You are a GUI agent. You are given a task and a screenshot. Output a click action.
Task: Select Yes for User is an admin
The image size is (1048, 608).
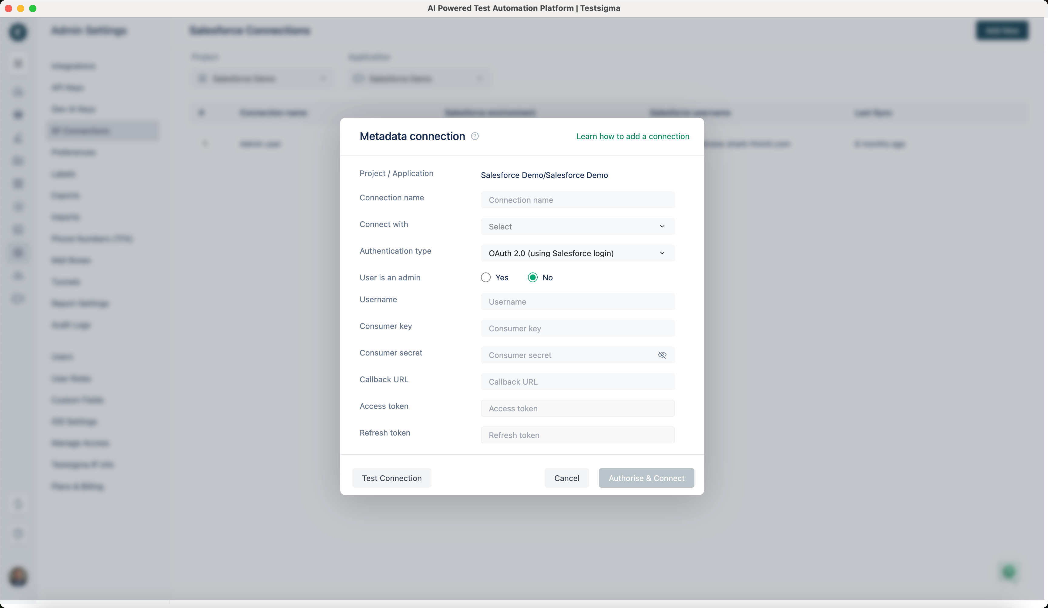point(485,277)
